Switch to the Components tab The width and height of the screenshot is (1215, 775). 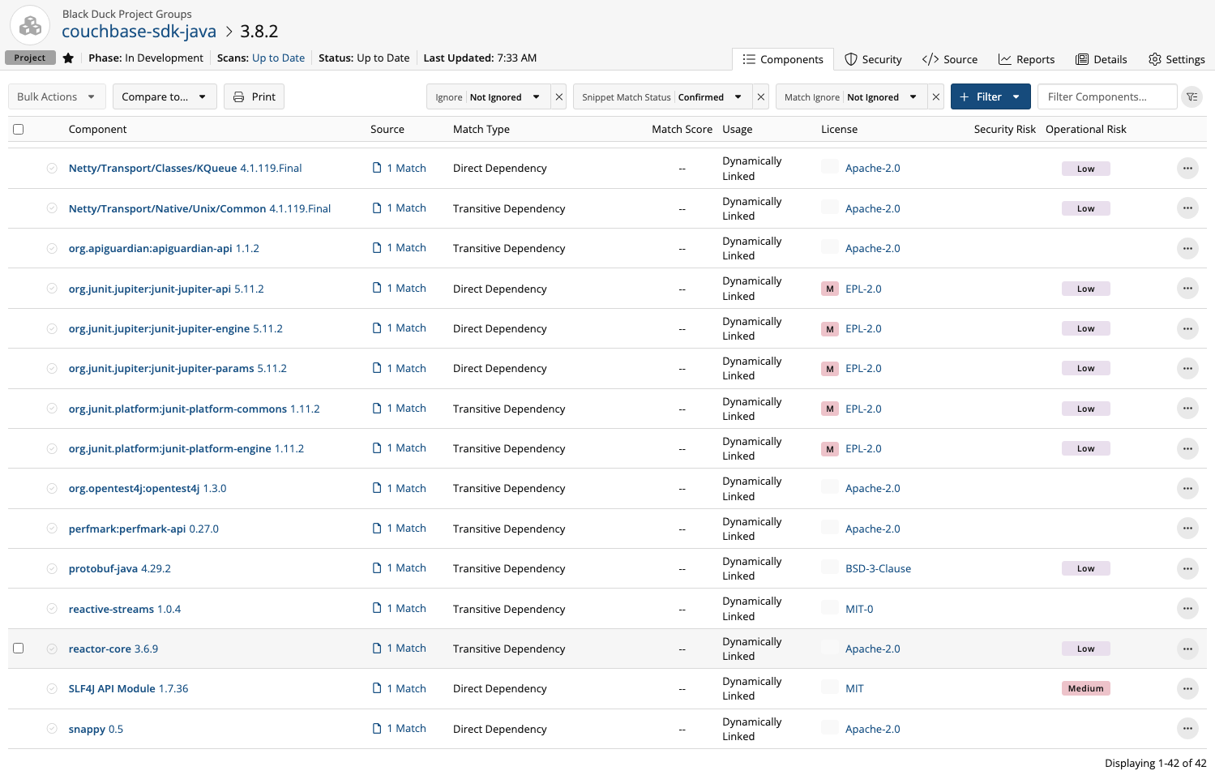783,59
